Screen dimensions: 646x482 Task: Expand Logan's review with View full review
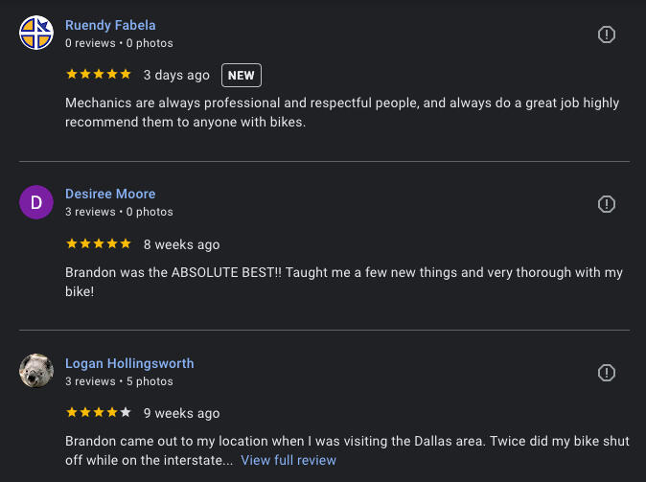pyautogui.click(x=288, y=460)
